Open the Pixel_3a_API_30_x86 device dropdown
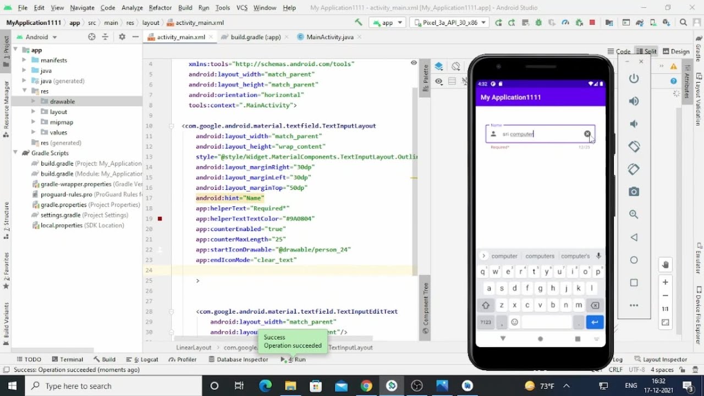Image resolution: width=704 pixels, height=396 pixels. [449, 23]
